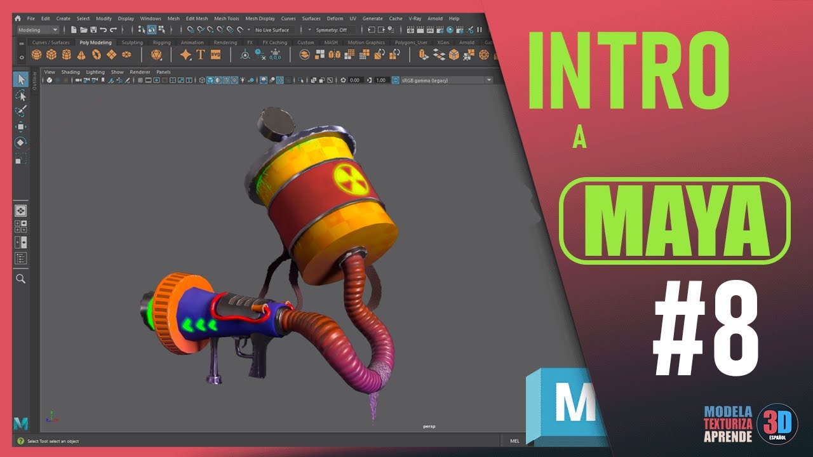Click the Save Scene floppy icon
The height and width of the screenshot is (457, 813).
point(93,29)
